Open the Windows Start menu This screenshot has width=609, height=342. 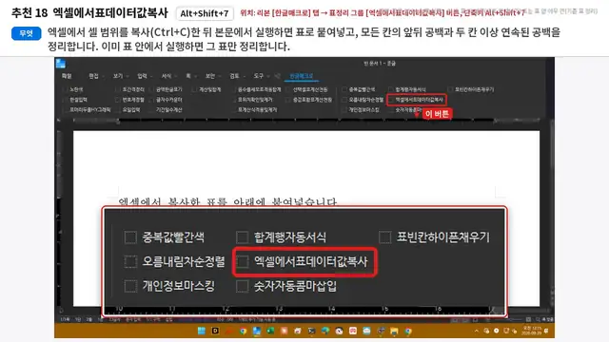click(202, 331)
